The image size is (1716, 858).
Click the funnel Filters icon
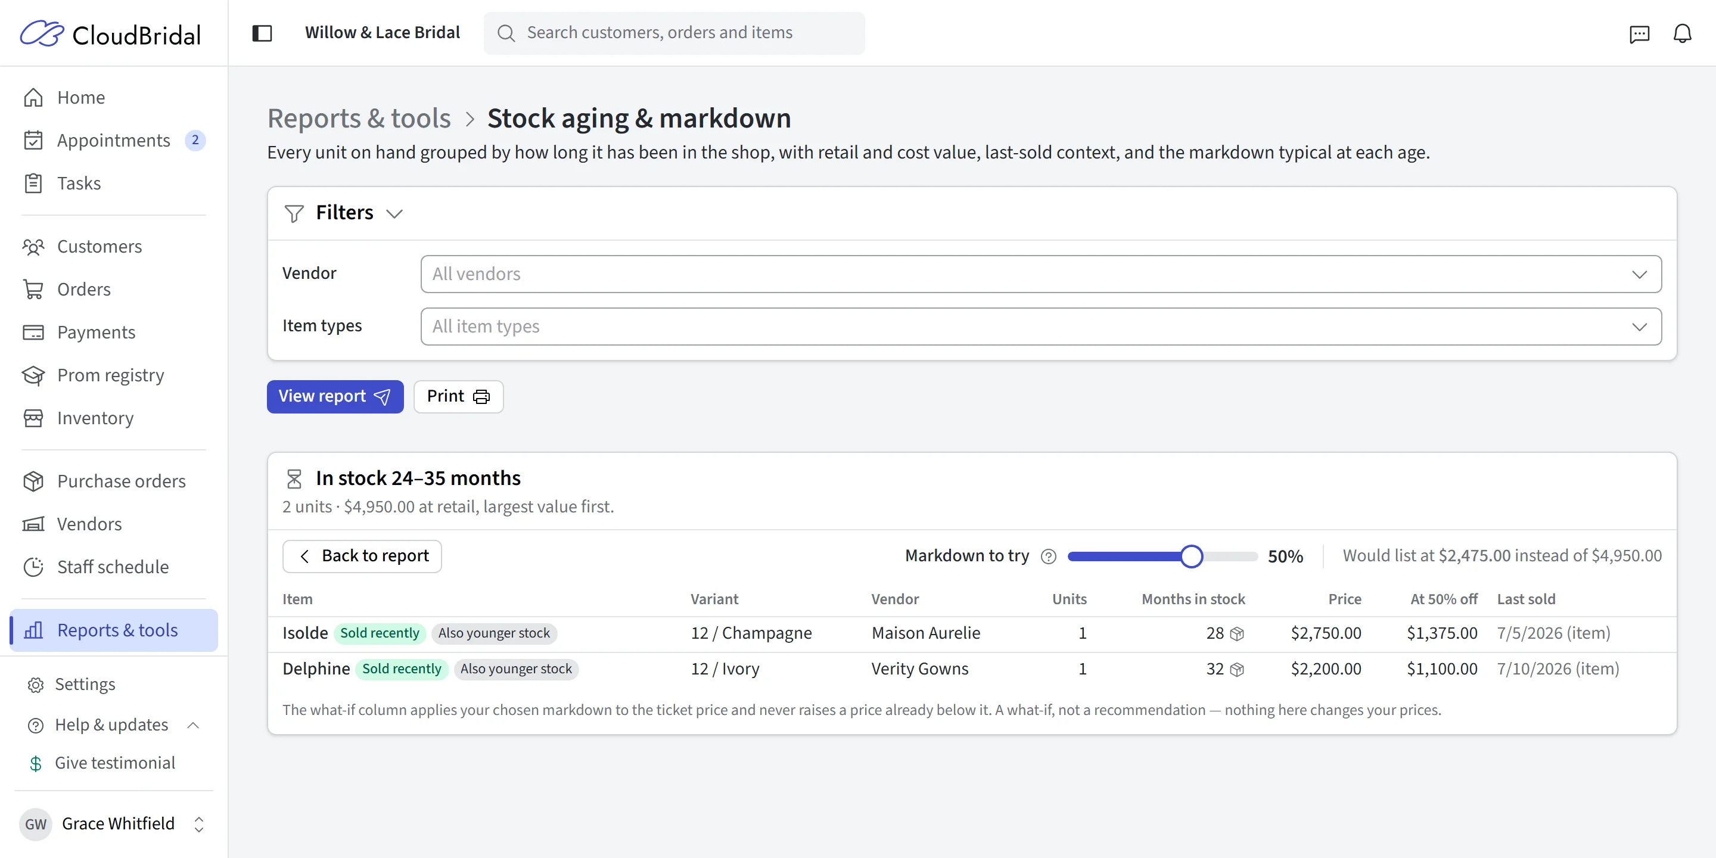point(294,213)
